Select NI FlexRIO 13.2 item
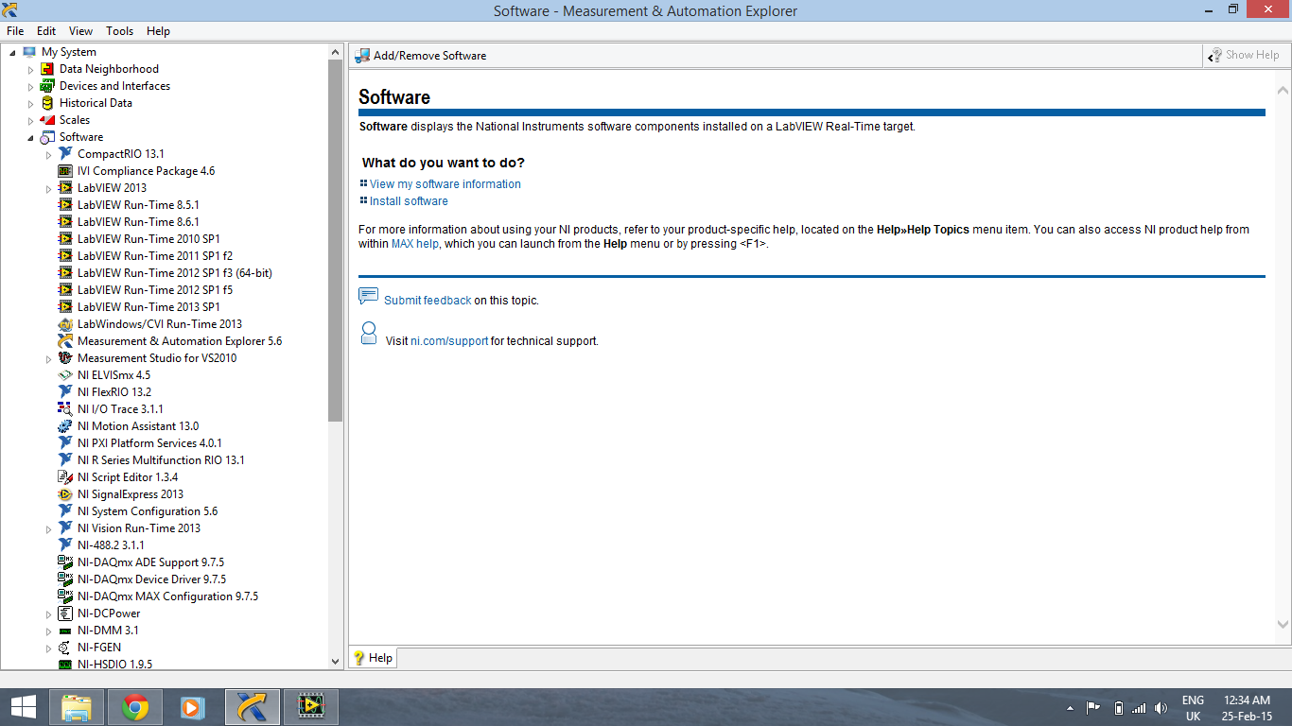 point(114,392)
